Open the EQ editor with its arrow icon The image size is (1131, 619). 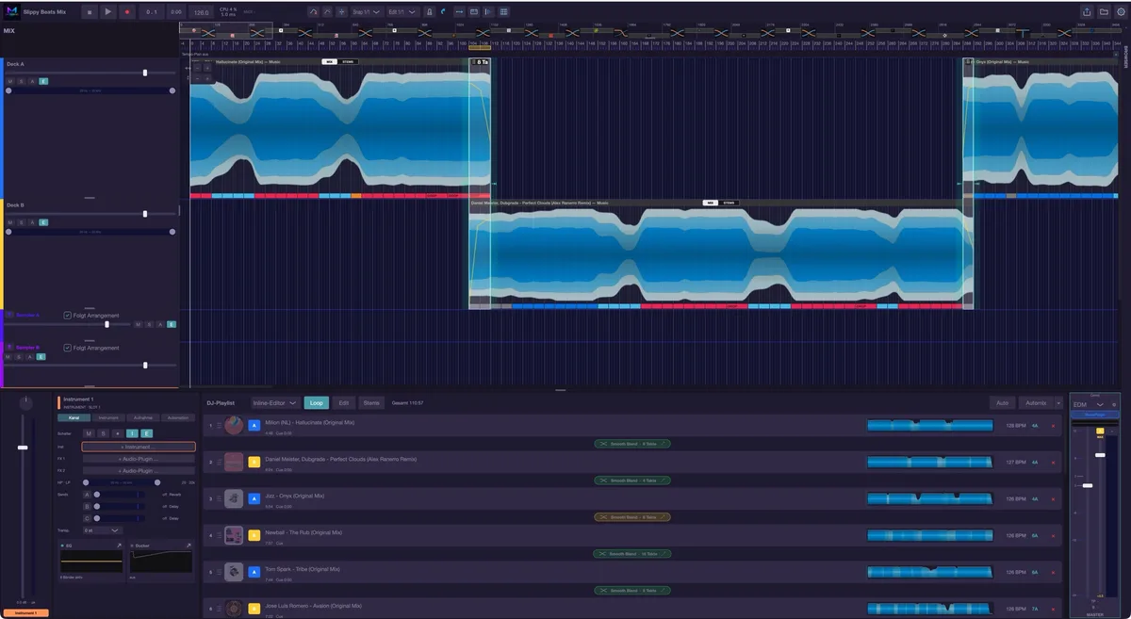pos(119,546)
